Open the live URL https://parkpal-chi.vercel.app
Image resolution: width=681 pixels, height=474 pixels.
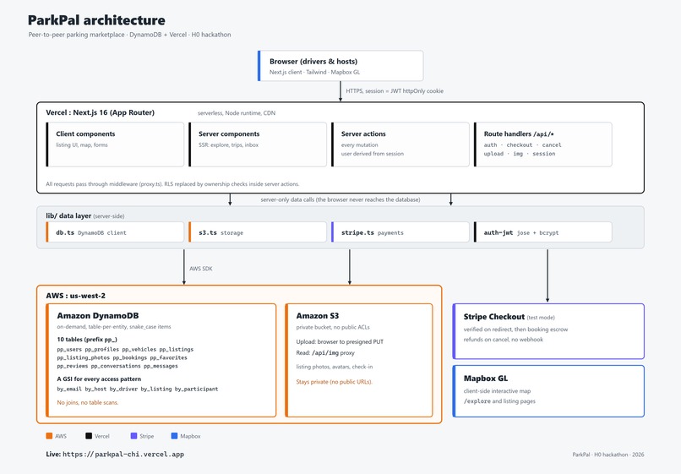click(123, 454)
